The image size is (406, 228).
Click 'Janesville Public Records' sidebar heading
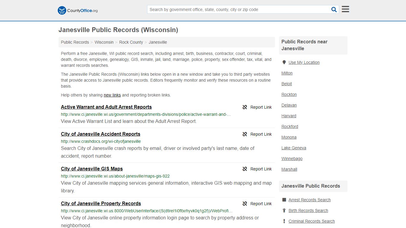[311, 186]
